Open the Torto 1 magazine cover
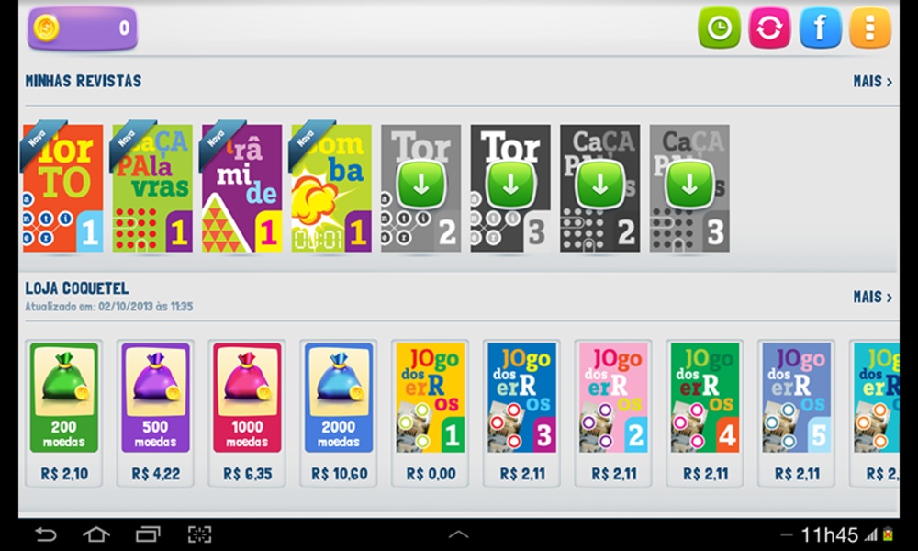 point(63,188)
